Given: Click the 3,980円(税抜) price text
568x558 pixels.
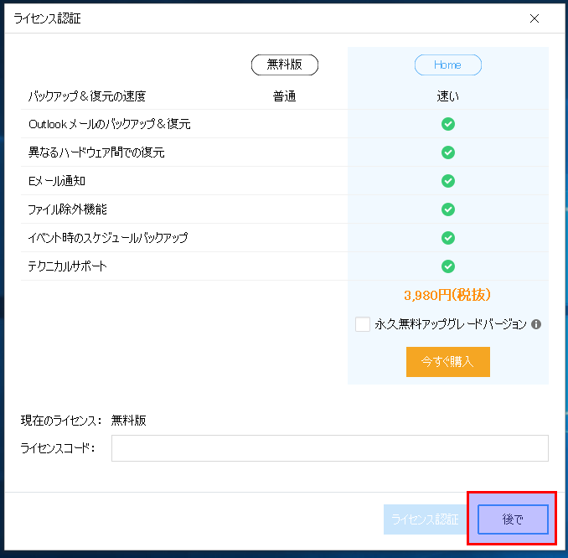Looking at the screenshot, I should coord(447,295).
